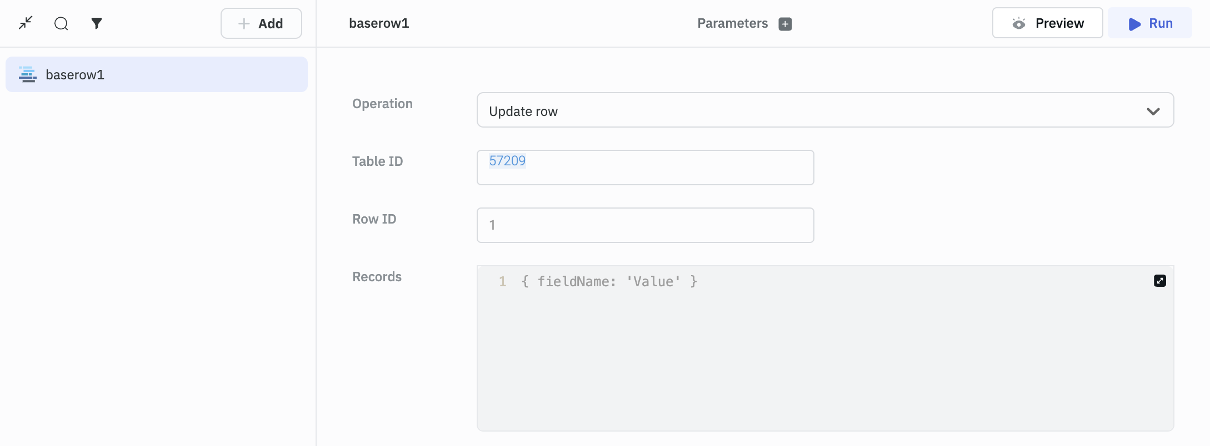The width and height of the screenshot is (1210, 446).
Task: Click into the Row ID input field
Action: click(x=645, y=225)
